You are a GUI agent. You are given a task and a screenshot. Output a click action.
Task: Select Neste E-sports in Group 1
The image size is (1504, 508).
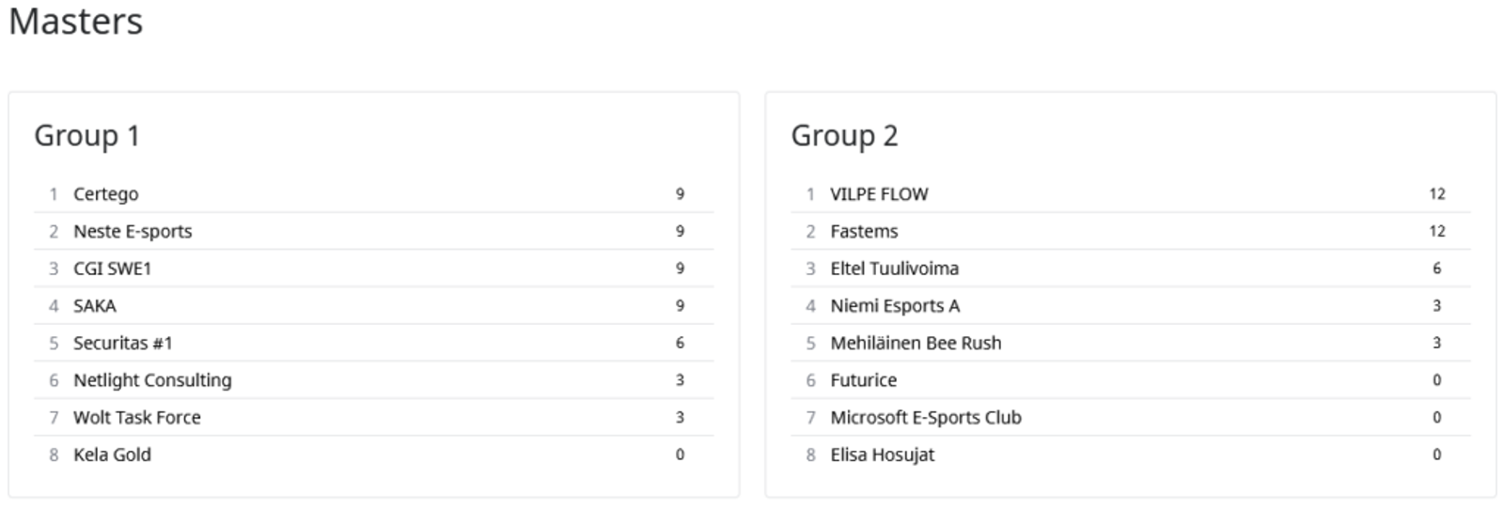[x=133, y=232]
